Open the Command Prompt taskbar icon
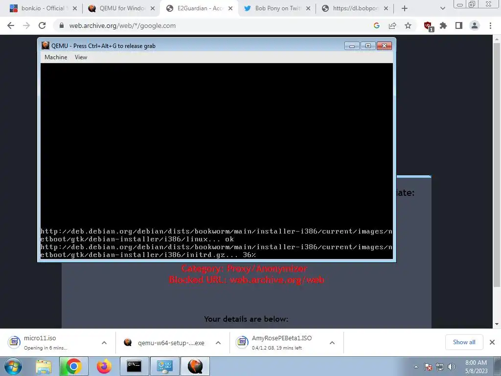Viewport: 501px width, 376px height. click(x=134, y=366)
